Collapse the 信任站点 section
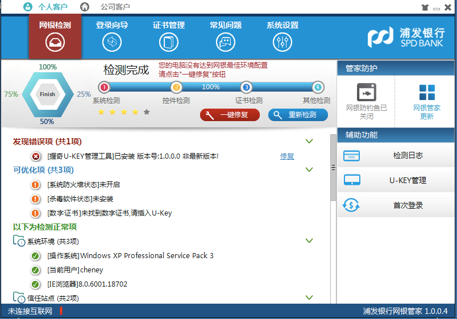Image resolution: width=457 pixels, height=319 pixels. 309,297
